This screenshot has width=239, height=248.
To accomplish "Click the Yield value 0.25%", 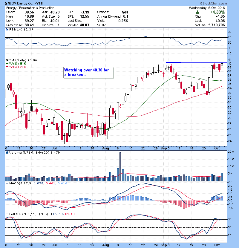I will click(x=123, y=21).
